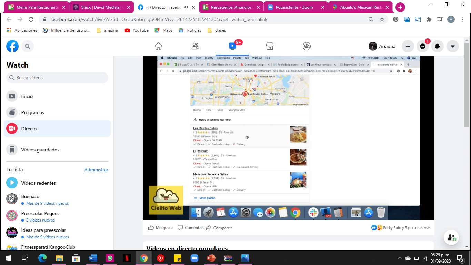
Task: Open YouTube bookmark
Action: (x=137, y=30)
